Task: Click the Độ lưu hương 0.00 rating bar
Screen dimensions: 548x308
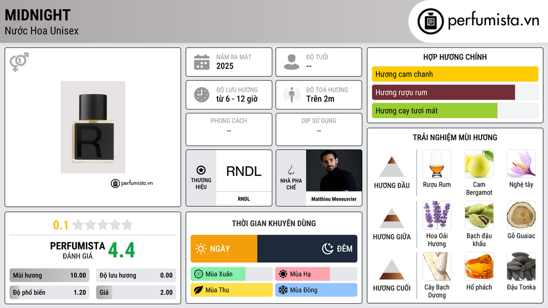Action: (136, 275)
